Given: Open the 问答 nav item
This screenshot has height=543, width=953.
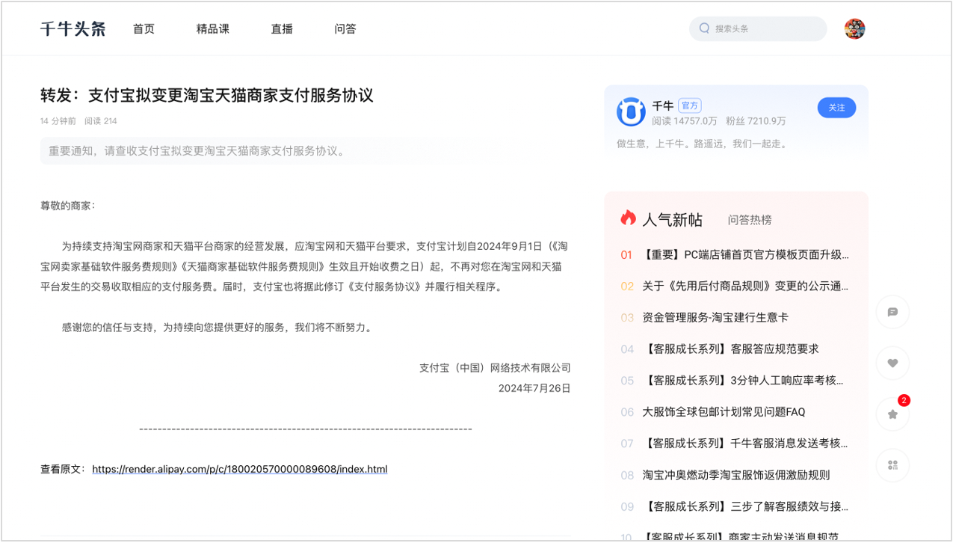Looking at the screenshot, I should [345, 29].
